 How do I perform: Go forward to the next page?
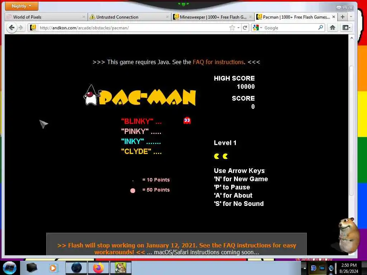tap(21, 28)
